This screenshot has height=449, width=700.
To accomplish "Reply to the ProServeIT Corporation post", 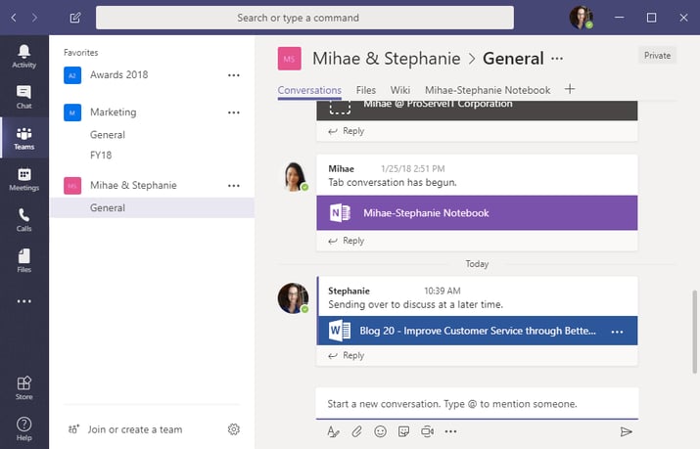I will pos(347,131).
